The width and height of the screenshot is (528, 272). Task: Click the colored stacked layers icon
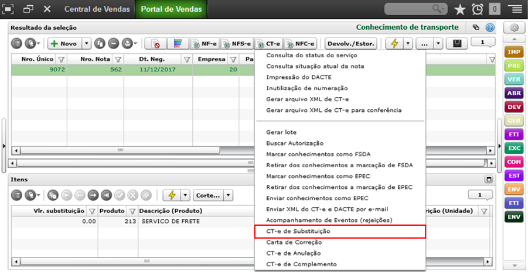click(x=178, y=43)
